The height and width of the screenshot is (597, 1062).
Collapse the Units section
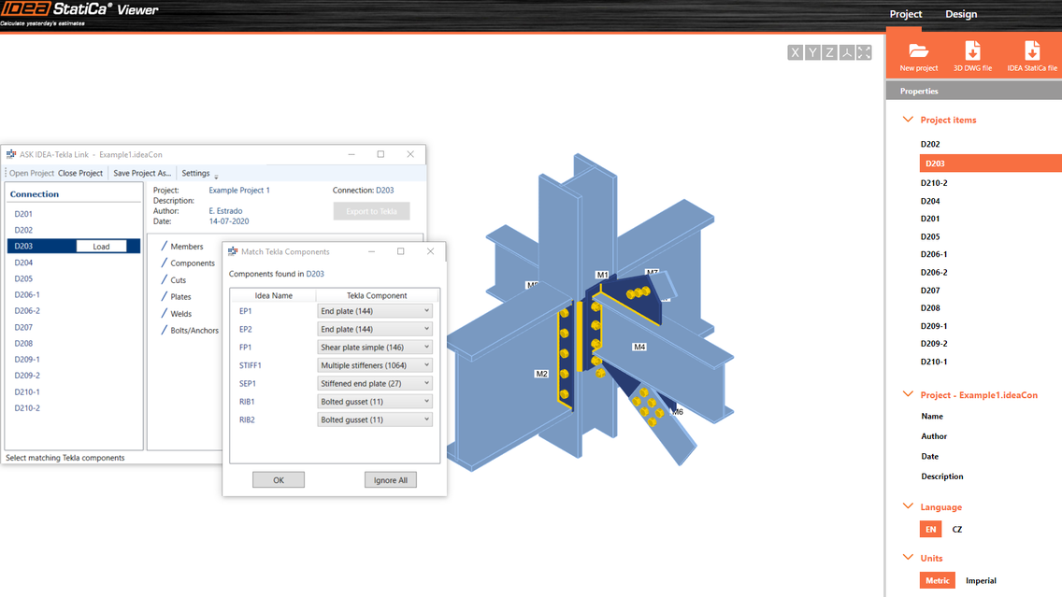tap(908, 558)
